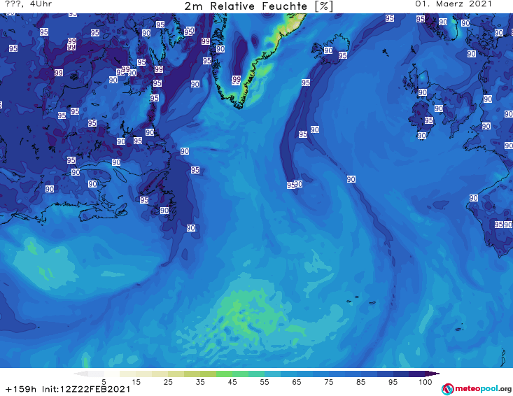Click the legend value 100 under the colorbar
The width and height of the screenshot is (513, 396).
[426, 382]
